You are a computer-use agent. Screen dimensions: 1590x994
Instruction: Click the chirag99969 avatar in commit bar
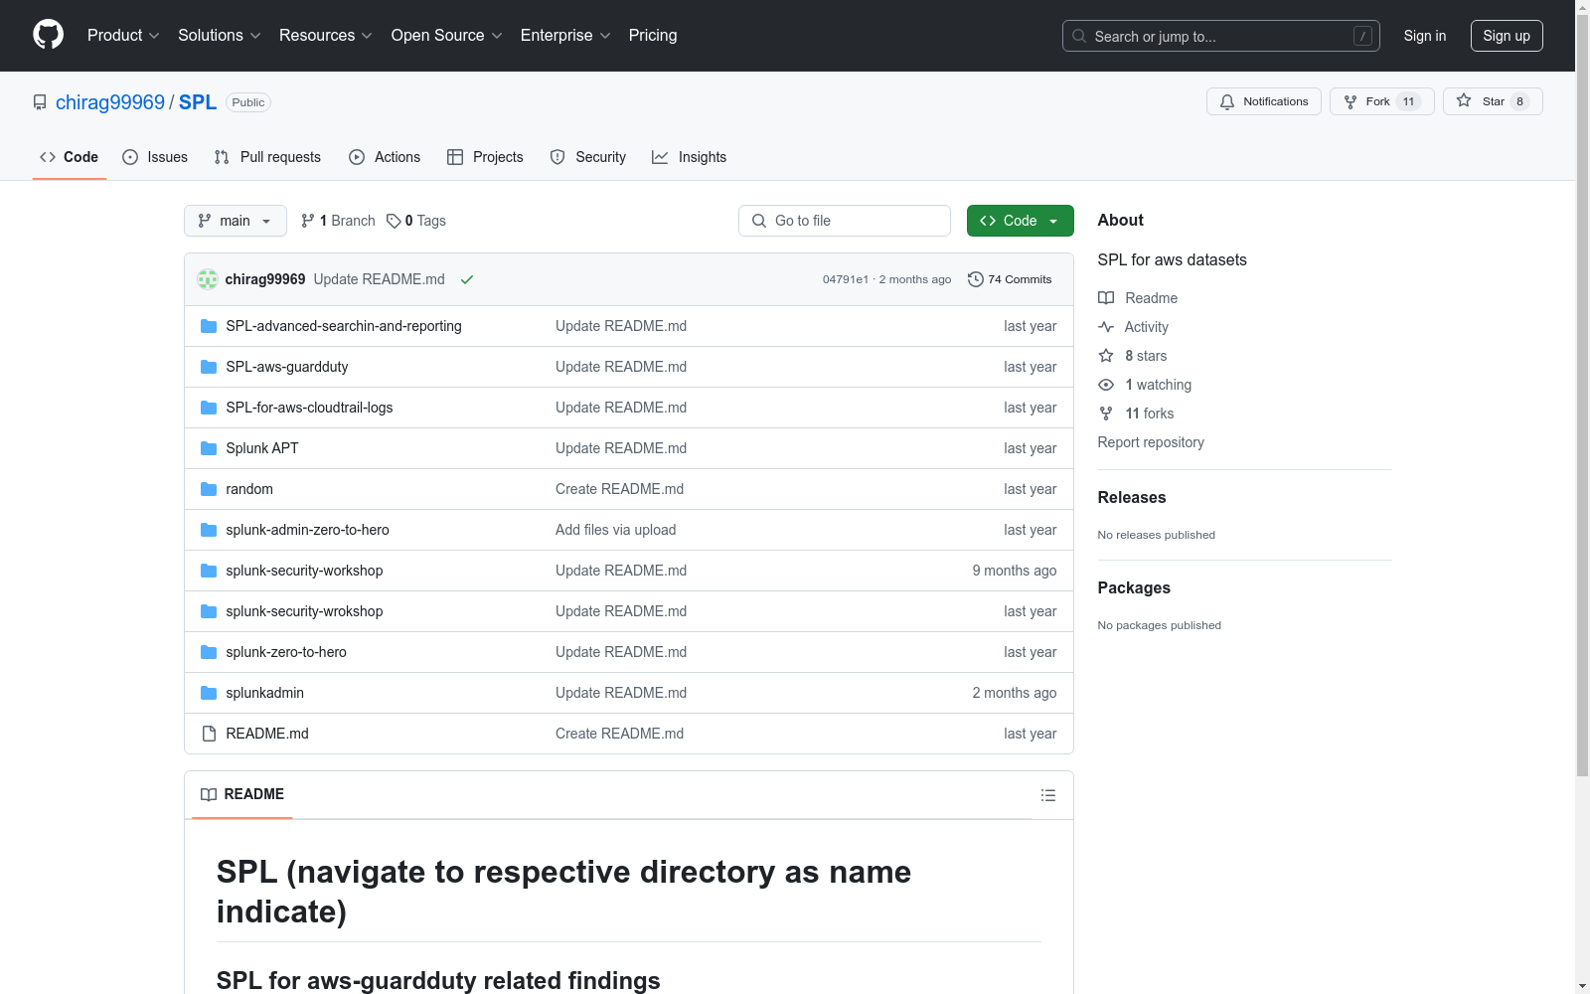point(208,279)
